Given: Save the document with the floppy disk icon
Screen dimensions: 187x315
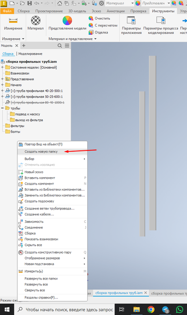Looking at the screenshot, I should 30,3.
